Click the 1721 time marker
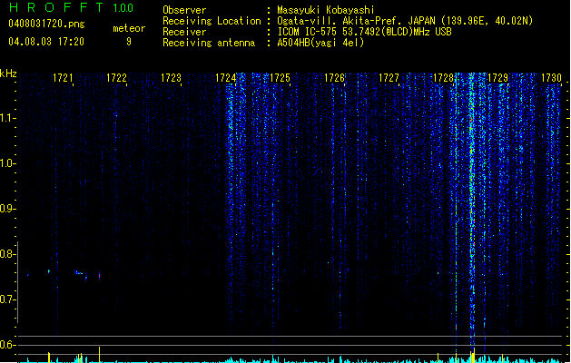Image resolution: width=571 pixels, height=363 pixels. [x=63, y=78]
